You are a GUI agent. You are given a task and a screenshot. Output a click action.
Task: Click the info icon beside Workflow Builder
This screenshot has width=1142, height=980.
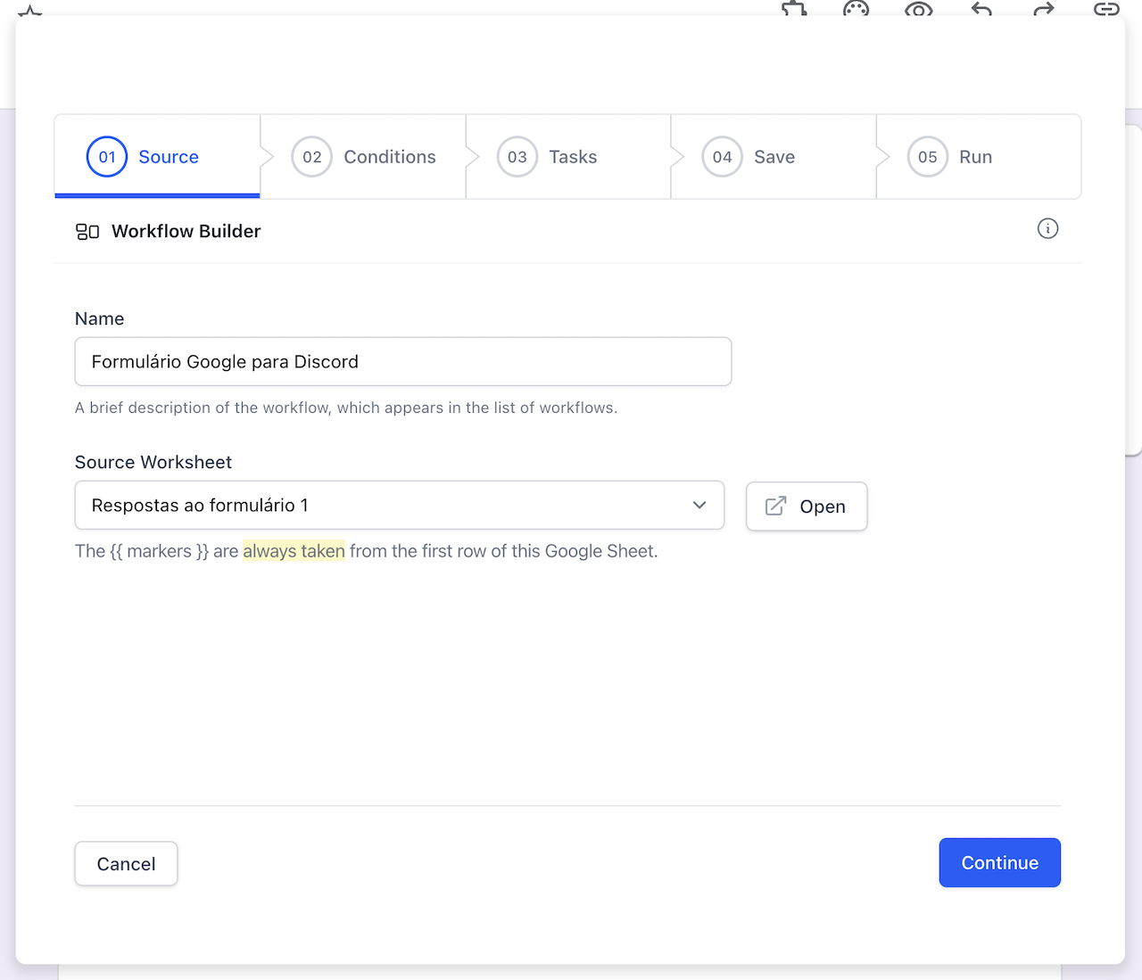click(1047, 229)
